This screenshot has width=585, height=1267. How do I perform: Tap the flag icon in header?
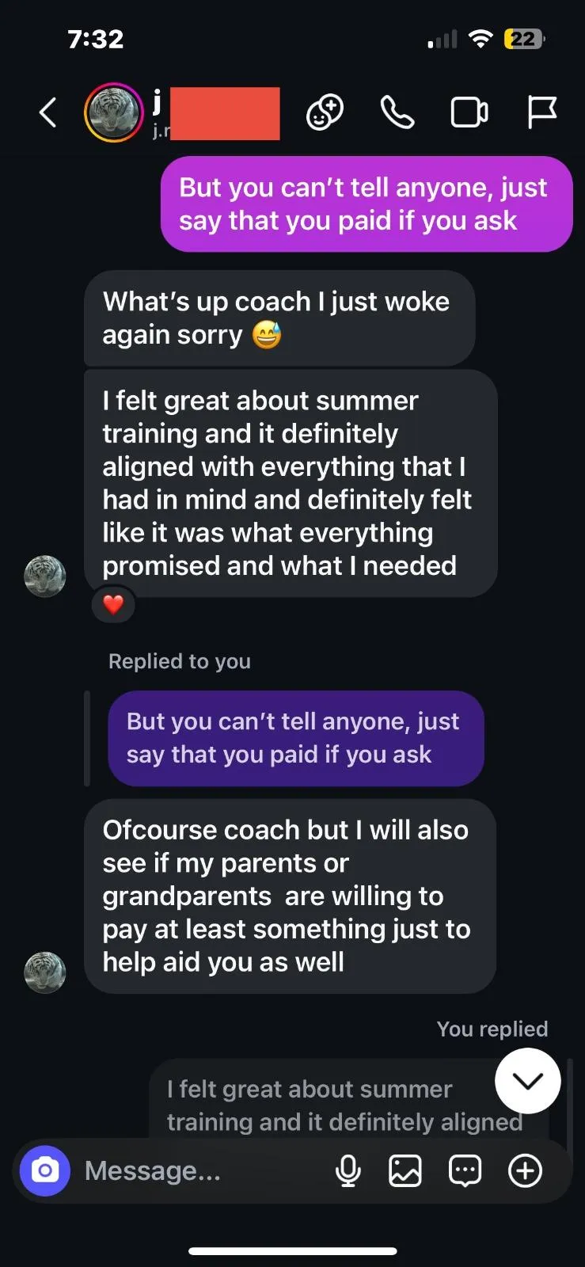click(542, 112)
